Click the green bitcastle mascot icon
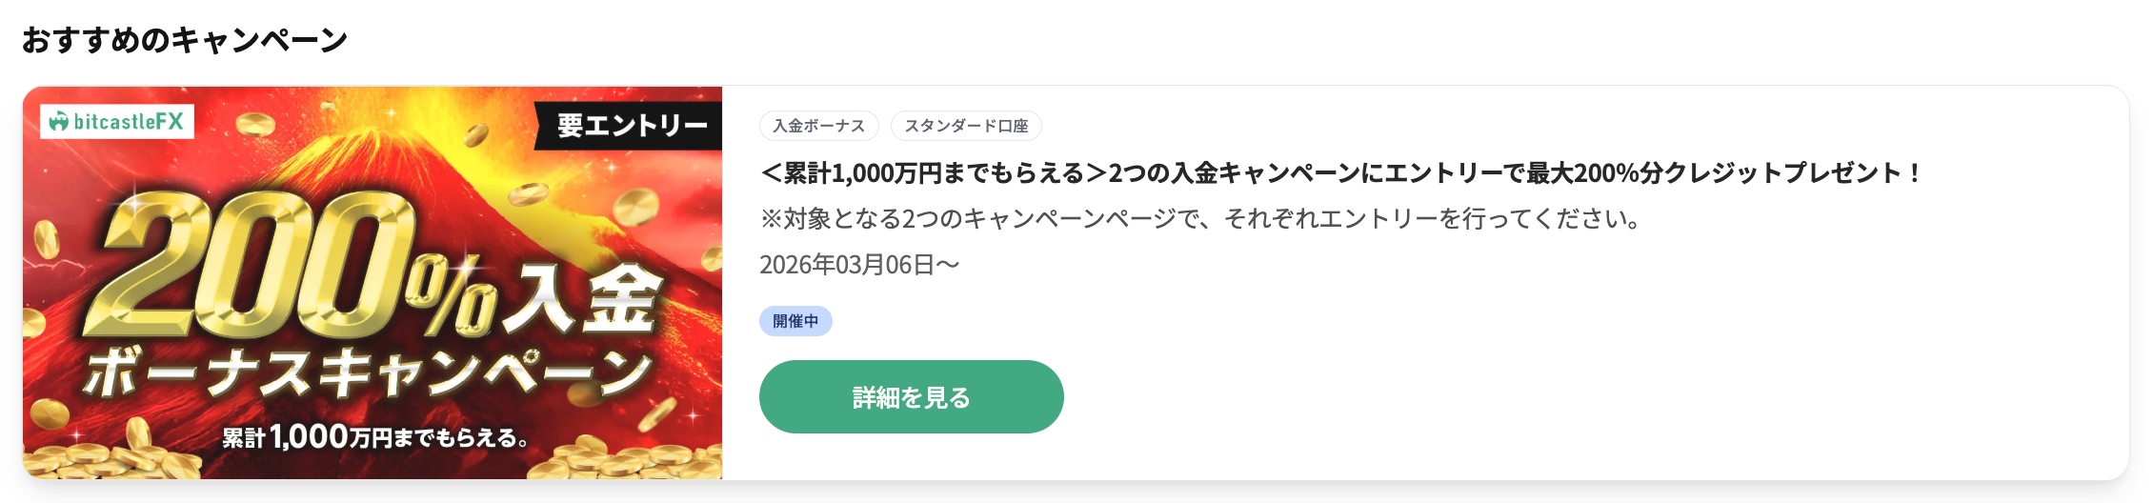The image size is (2153, 503). coord(59,122)
